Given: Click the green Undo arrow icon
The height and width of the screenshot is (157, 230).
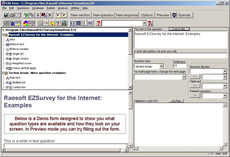Looking at the screenshot, I should [x=26, y=15].
